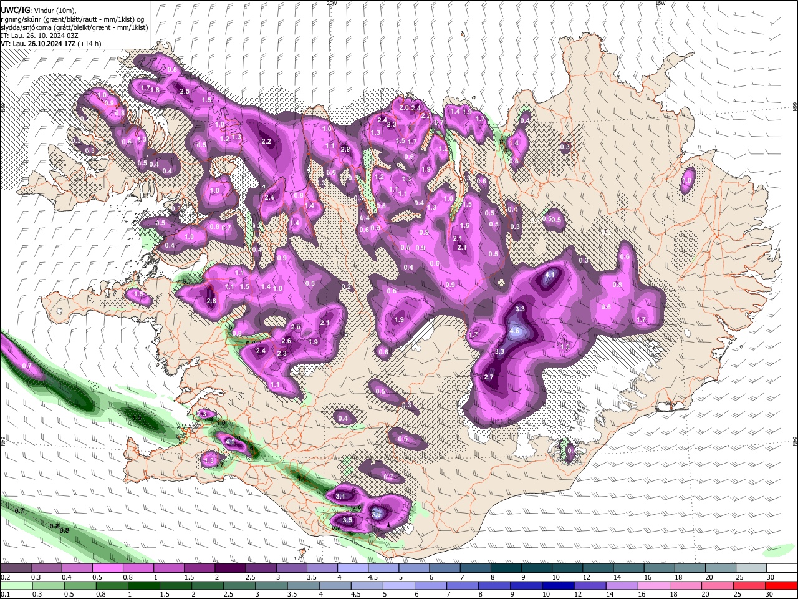Pick light pink lower swatch between 16 and 18
The height and width of the screenshot is (599, 798).
[x=653, y=586]
